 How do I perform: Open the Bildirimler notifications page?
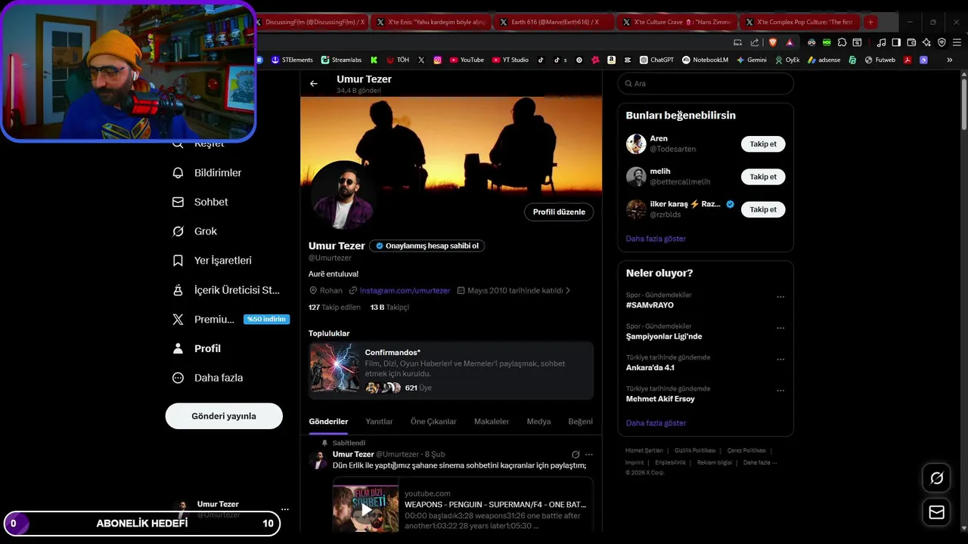[x=207, y=173]
